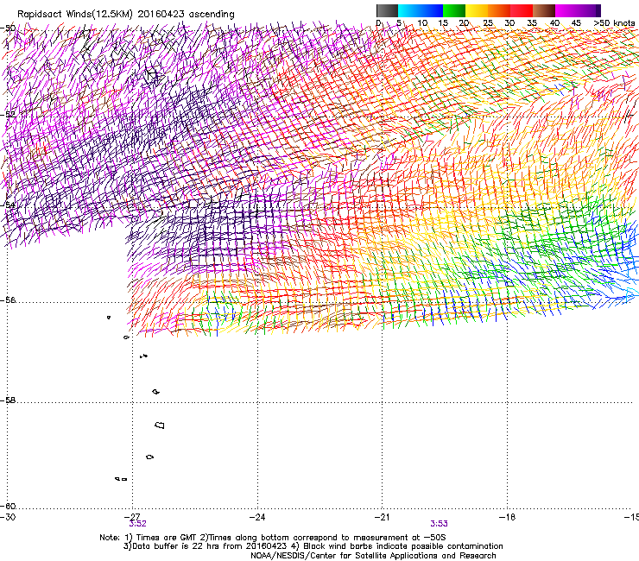Click the legend tick label 40
Viewport: 639px width, 561px height.
pyautogui.click(x=554, y=23)
